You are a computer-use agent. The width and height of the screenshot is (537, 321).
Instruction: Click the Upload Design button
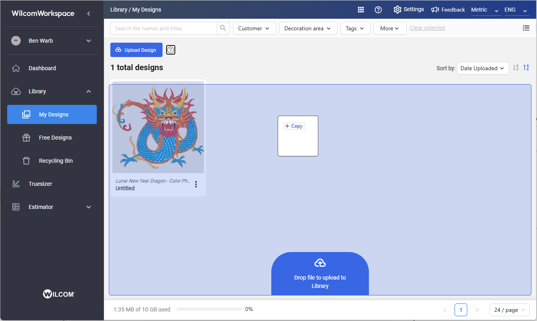[x=136, y=50]
